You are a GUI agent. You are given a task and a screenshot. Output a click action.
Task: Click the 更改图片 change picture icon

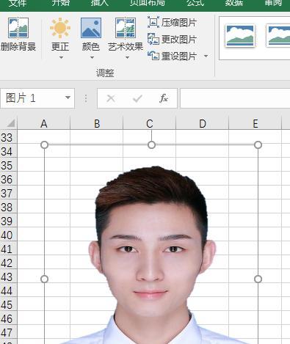pos(153,39)
